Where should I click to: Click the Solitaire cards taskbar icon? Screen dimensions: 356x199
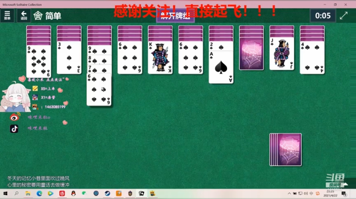pyautogui.click(x=141, y=194)
